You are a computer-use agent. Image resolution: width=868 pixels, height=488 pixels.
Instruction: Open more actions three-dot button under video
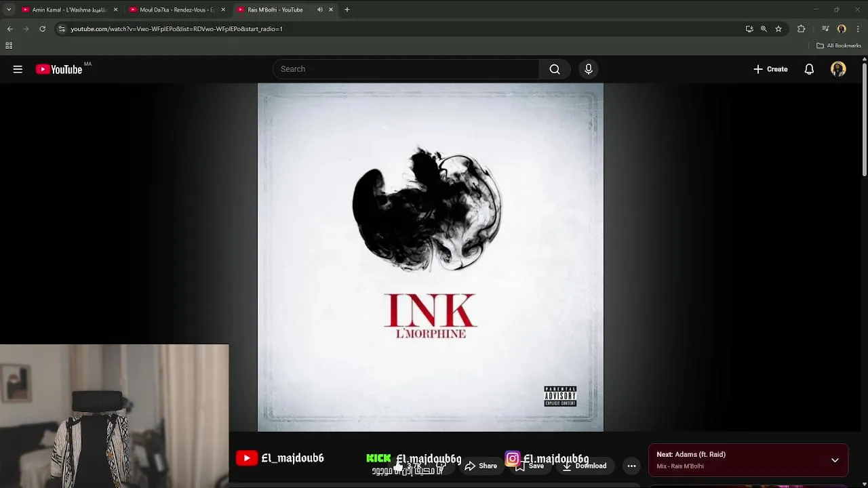pos(631,466)
